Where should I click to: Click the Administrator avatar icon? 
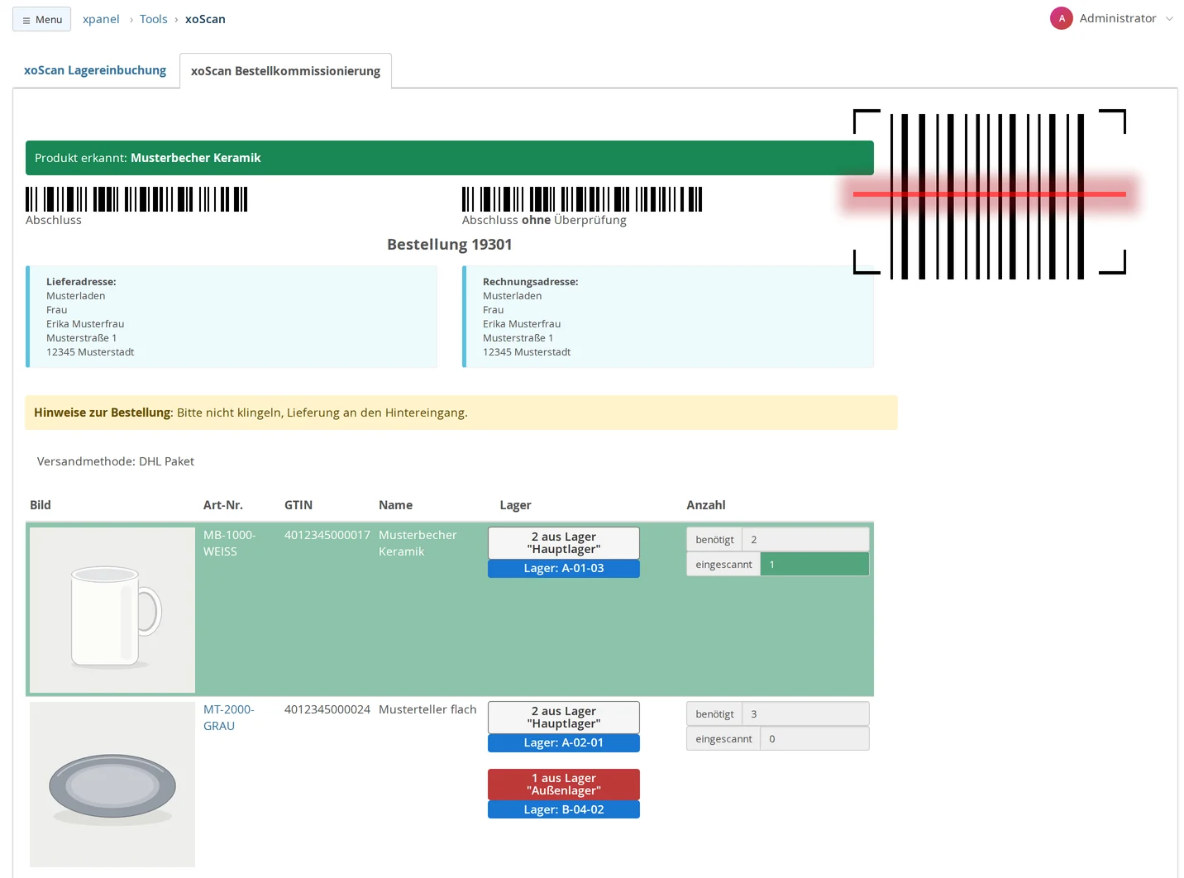tap(1062, 18)
